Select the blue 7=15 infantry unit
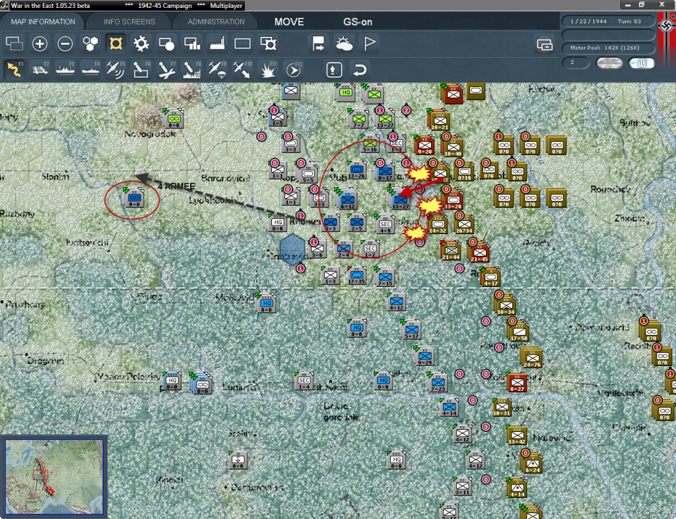This screenshot has width=676, height=519. (x=385, y=278)
